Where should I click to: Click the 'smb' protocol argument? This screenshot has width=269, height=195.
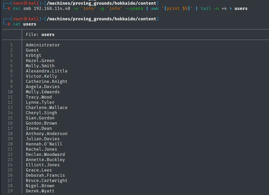[x=27, y=8]
